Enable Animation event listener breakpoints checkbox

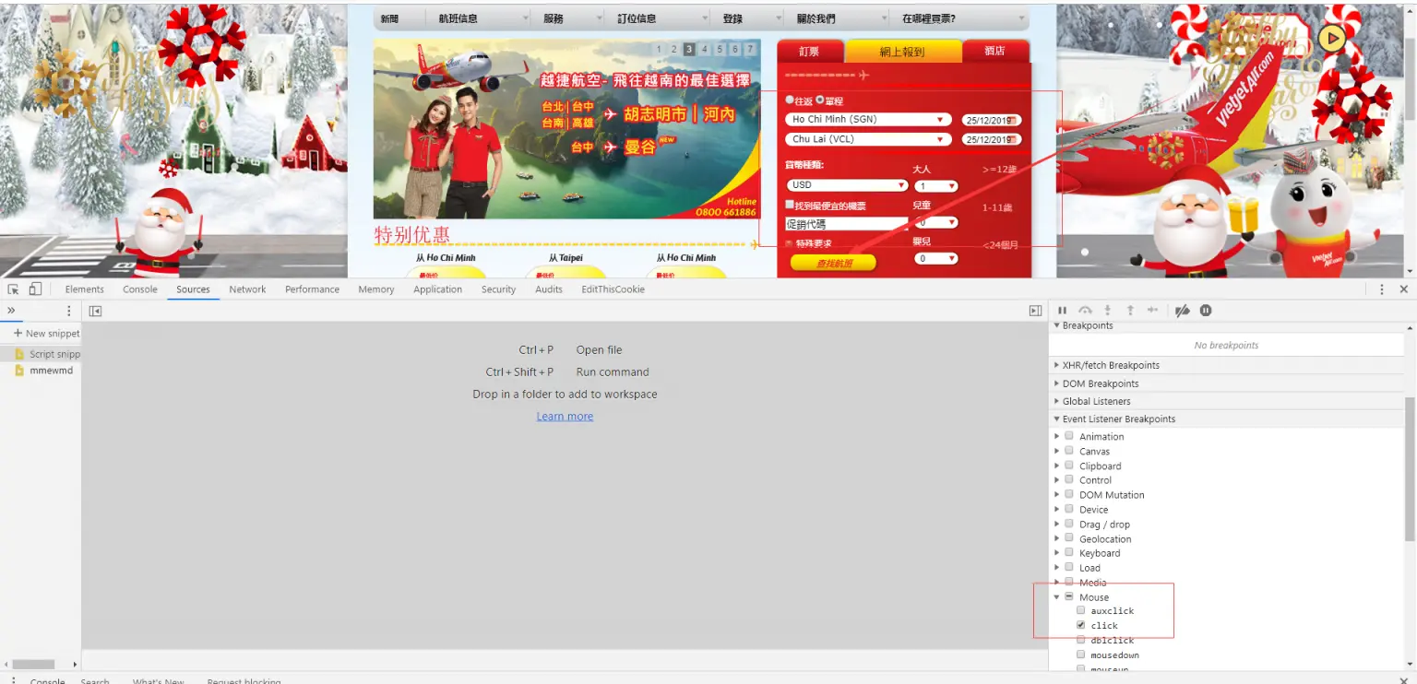pyautogui.click(x=1069, y=436)
